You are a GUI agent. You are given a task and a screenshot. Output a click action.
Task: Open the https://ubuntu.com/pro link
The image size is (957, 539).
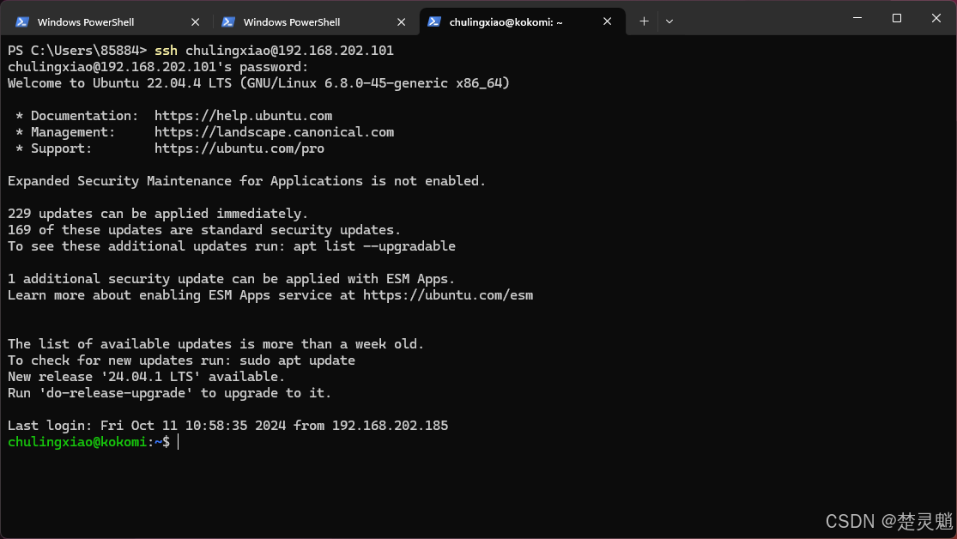pyautogui.click(x=239, y=149)
